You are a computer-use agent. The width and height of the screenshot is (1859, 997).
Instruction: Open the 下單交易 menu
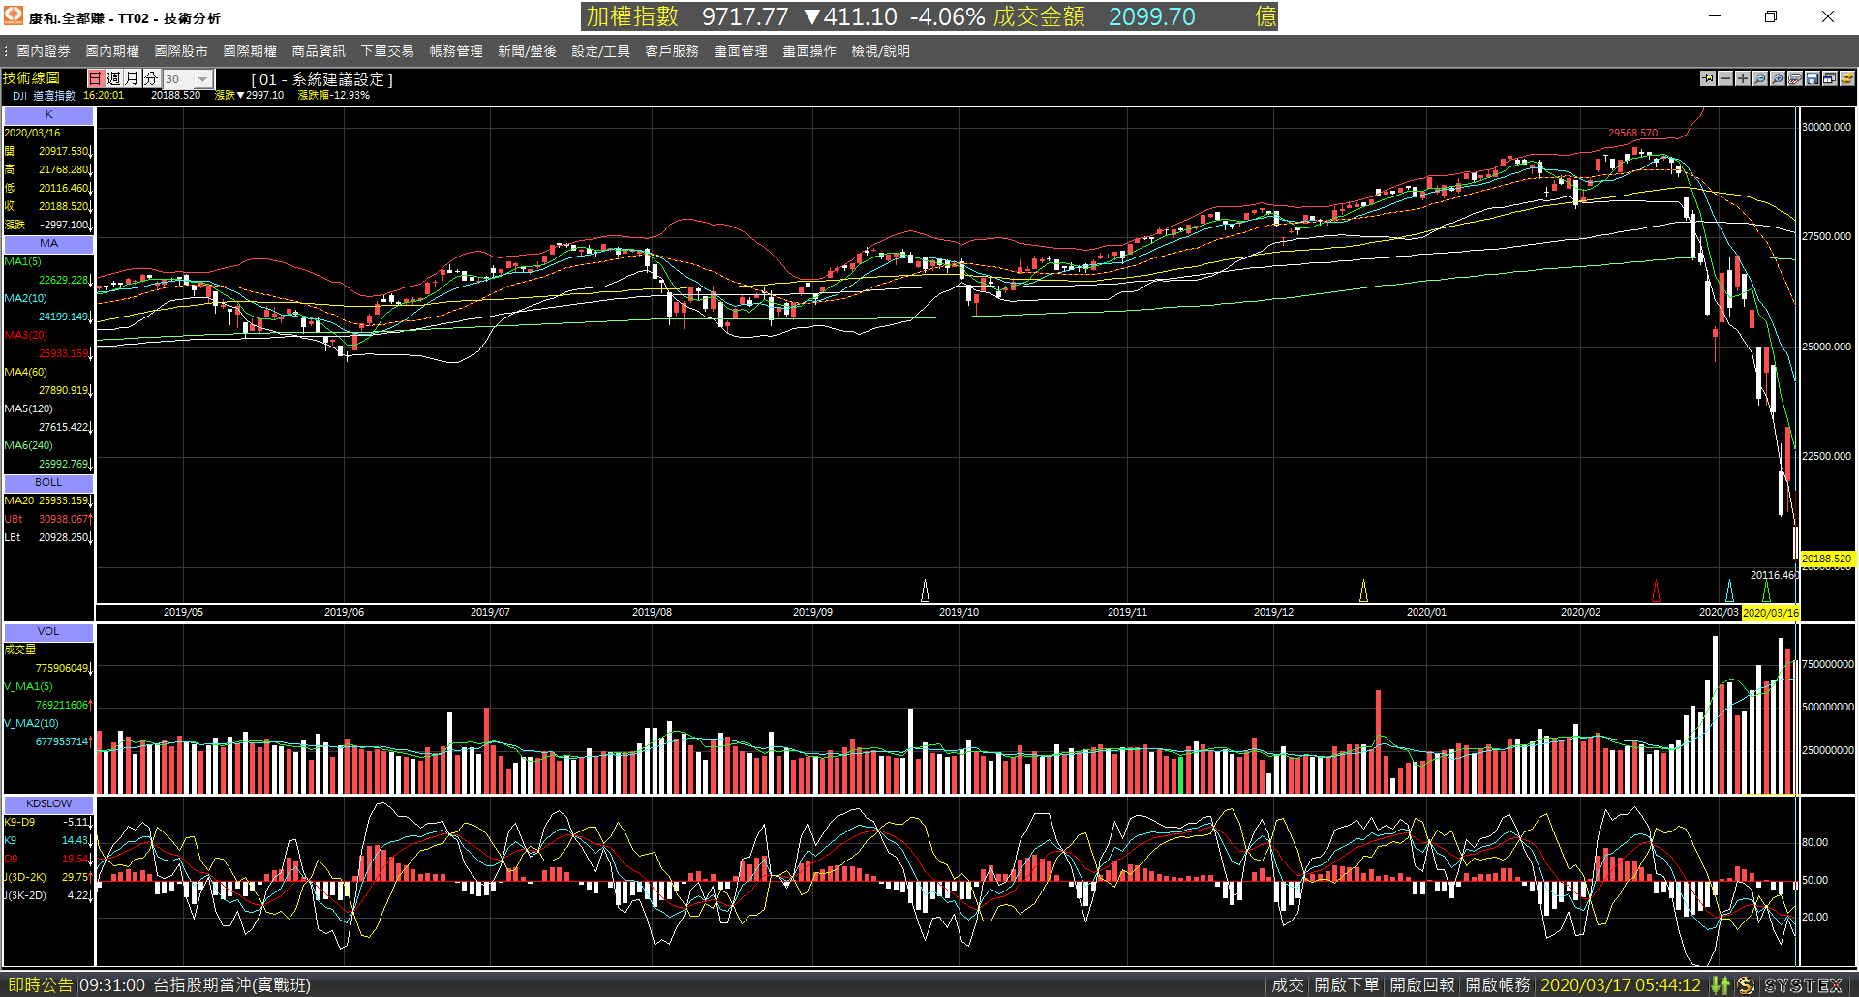click(x=387, y=51)
